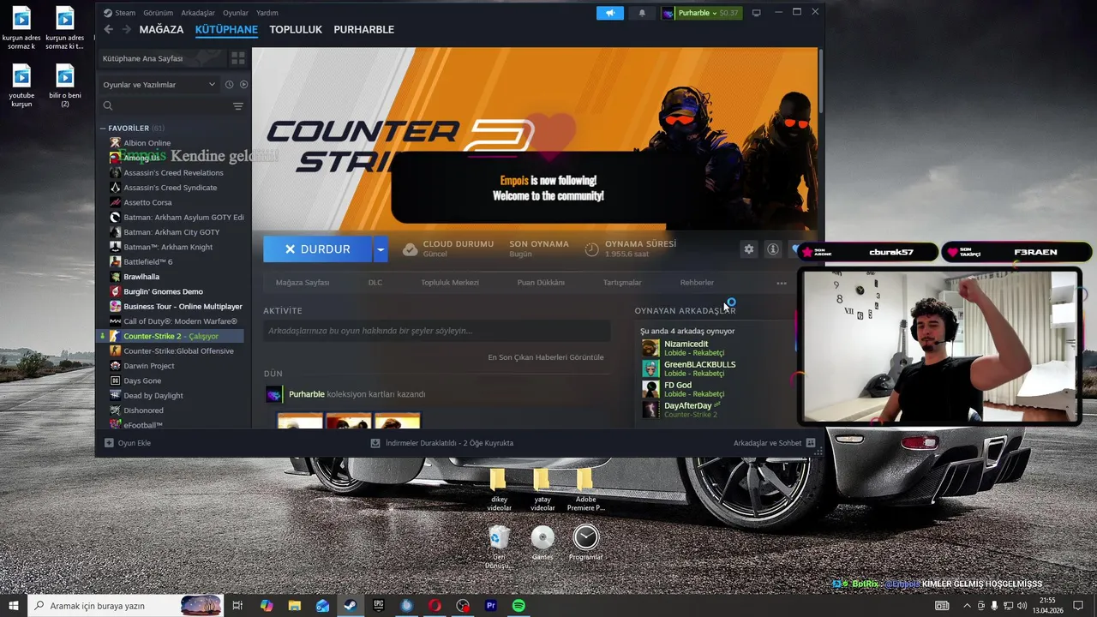Click the activity comment input box
The width and height of the screenshot is (1097, 617).
(437, 331)
